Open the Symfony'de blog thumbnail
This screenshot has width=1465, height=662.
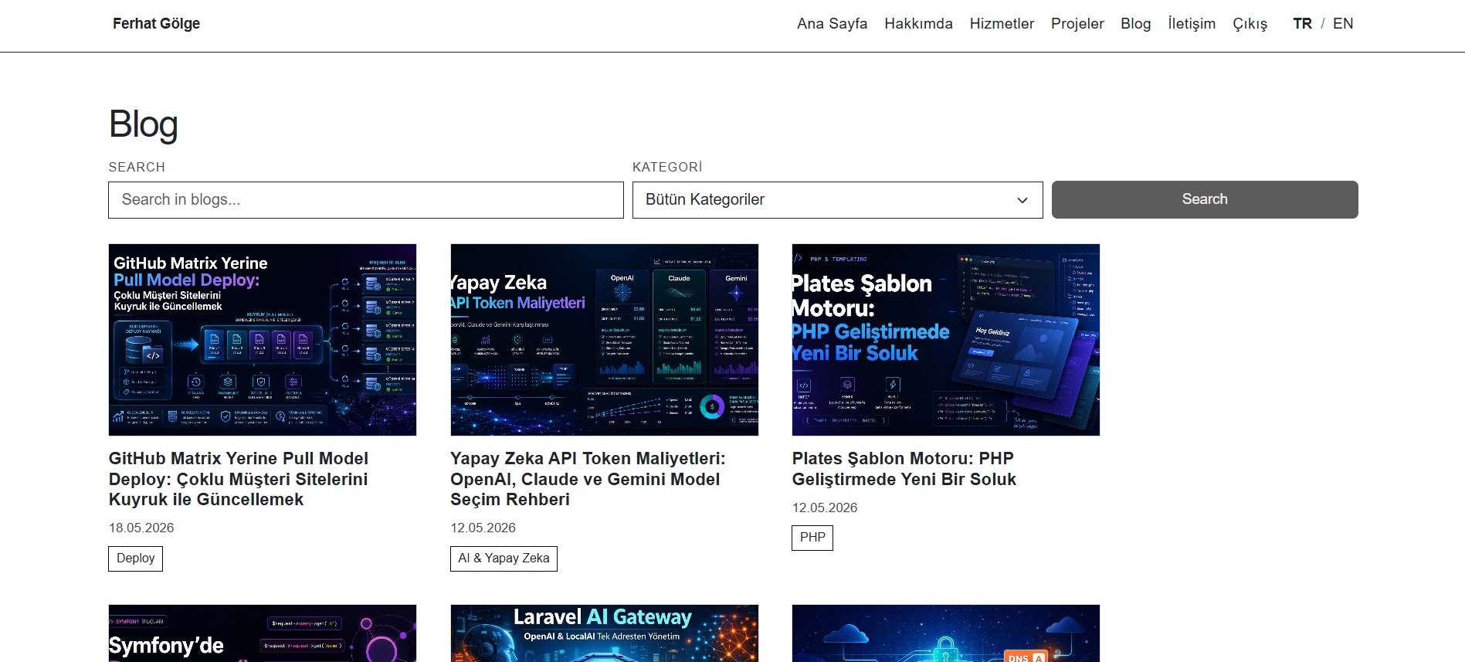263,633
